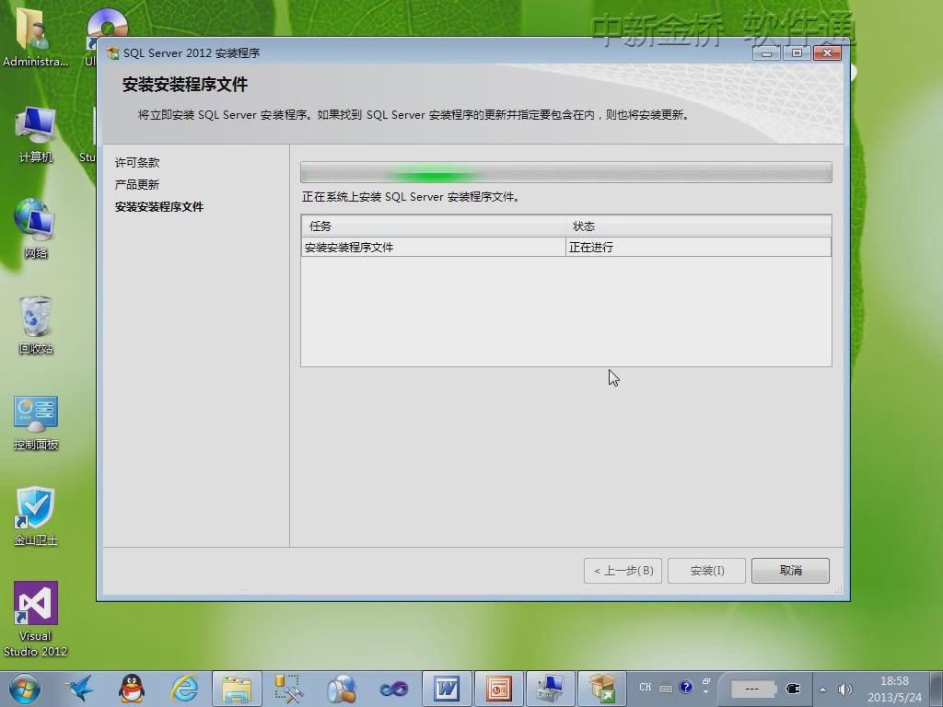Click the 安装(I) button
Image resolution: width=943 pixels, height=707 pixels.
click(706, 571)
